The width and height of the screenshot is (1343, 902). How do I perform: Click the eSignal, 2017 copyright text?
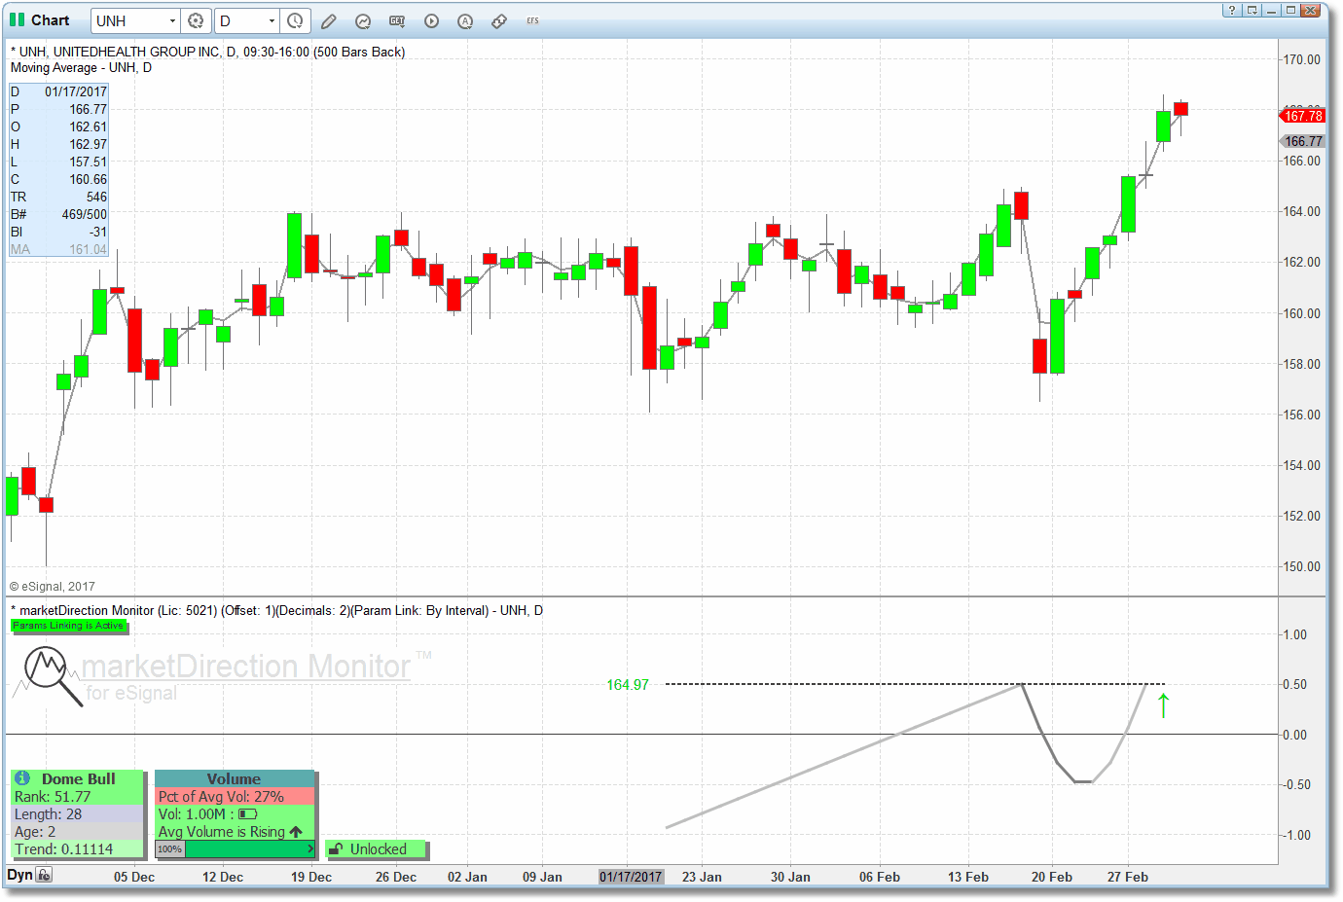click(53, 587)
